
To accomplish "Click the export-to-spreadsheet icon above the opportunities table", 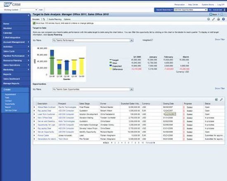I will (216, 99).
